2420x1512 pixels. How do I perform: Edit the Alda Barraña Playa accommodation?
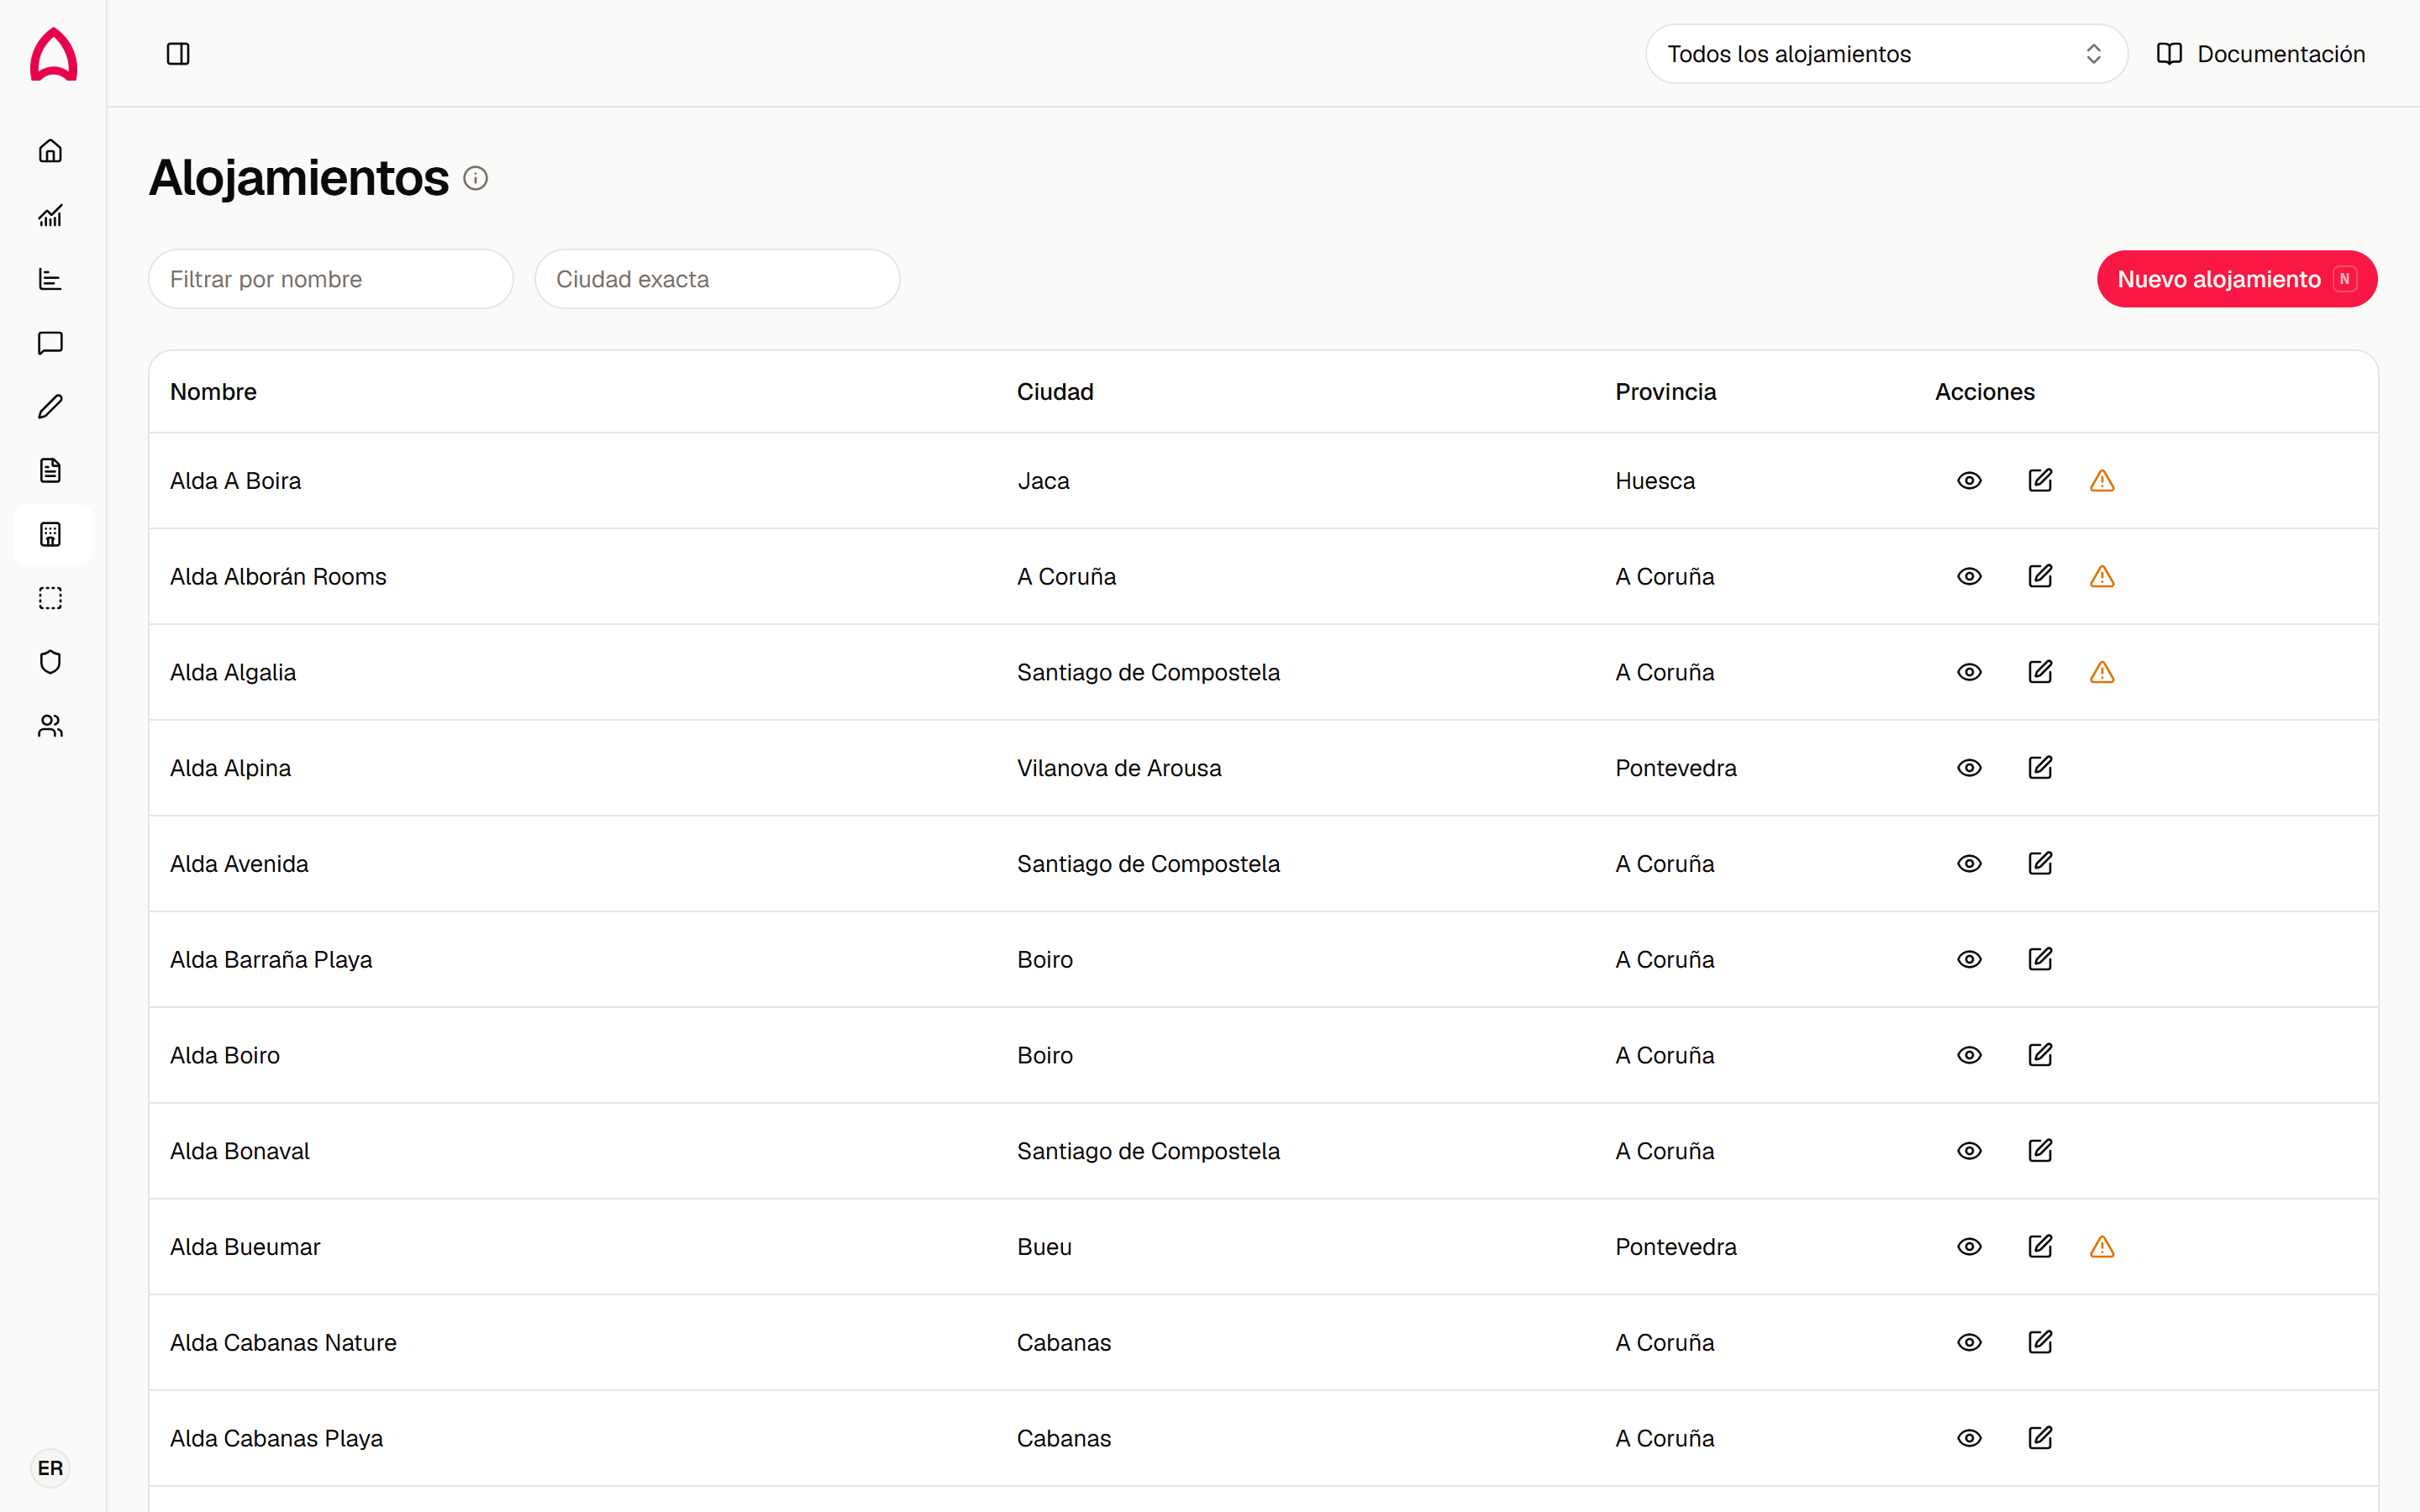pos(2040,960)
